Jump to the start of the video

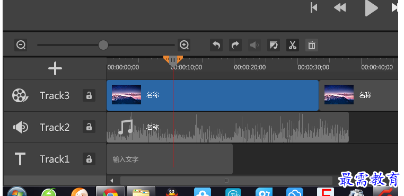coord(314,8)
